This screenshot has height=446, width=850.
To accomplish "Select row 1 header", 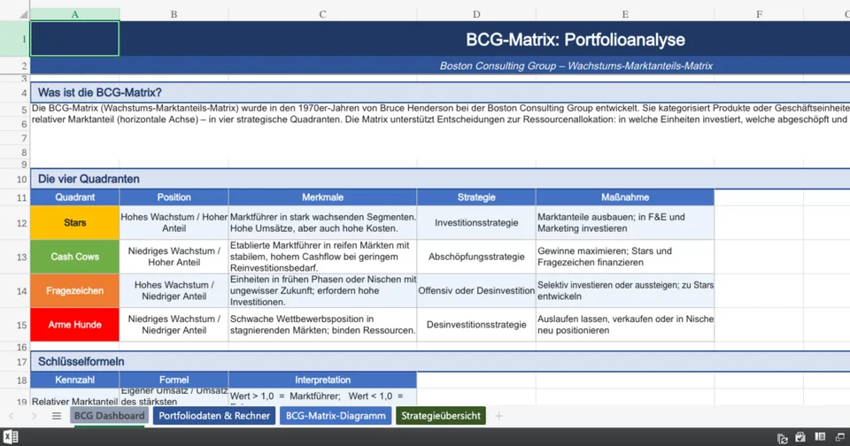I will coord(15,39).
